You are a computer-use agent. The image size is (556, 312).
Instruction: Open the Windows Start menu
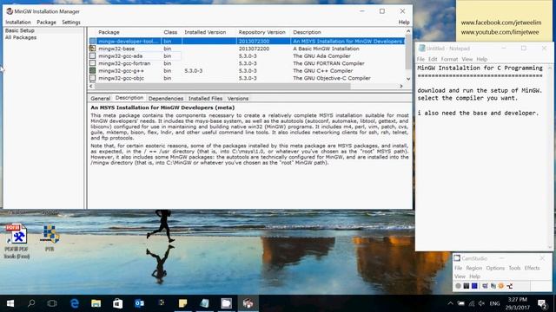pyautogui.click(x=10, y=303)
